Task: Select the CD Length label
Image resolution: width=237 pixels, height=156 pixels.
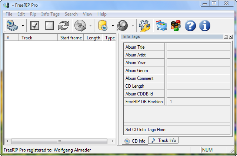Action: (x=135, y=86)
